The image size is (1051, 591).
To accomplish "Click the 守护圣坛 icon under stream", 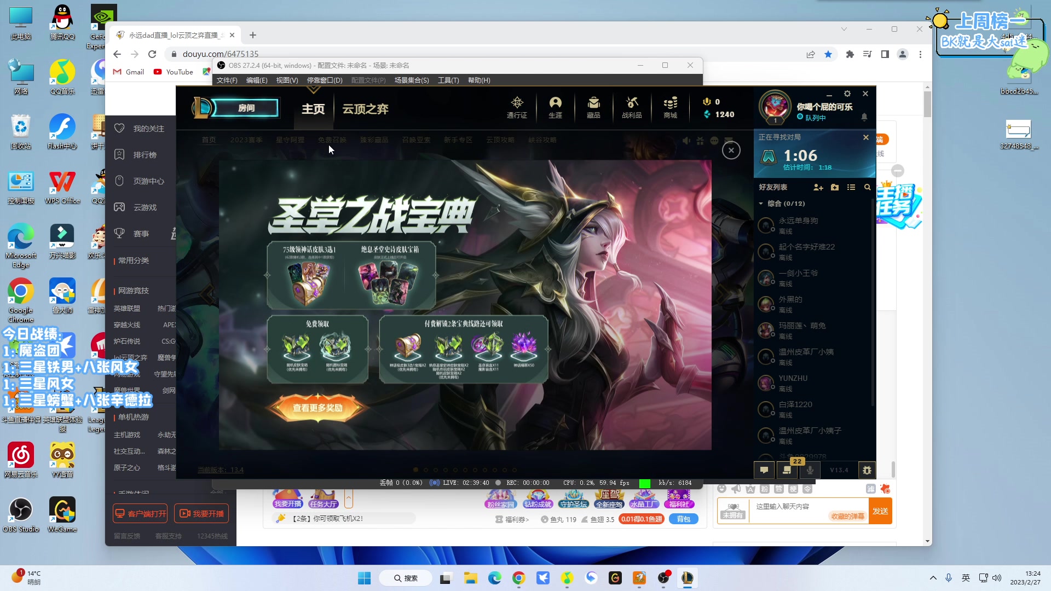I will [x=574, y=499].
